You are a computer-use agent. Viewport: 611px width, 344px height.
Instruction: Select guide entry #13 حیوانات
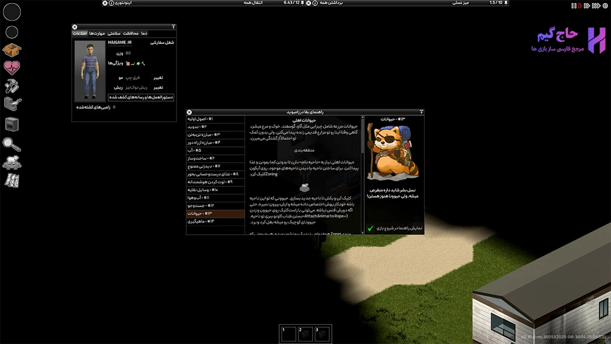(215, 213)
